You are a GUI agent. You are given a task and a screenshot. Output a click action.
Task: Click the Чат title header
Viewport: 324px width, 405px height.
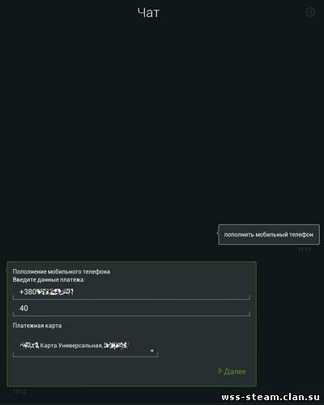[x=148, y=13]
